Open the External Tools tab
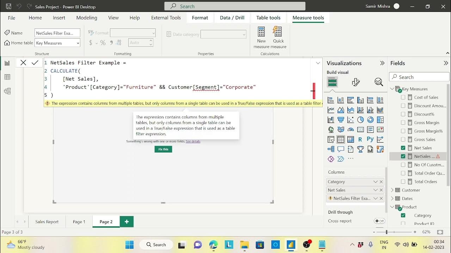Image resolution: width=451 pixels, height=253 pixels. coord(166,18)
